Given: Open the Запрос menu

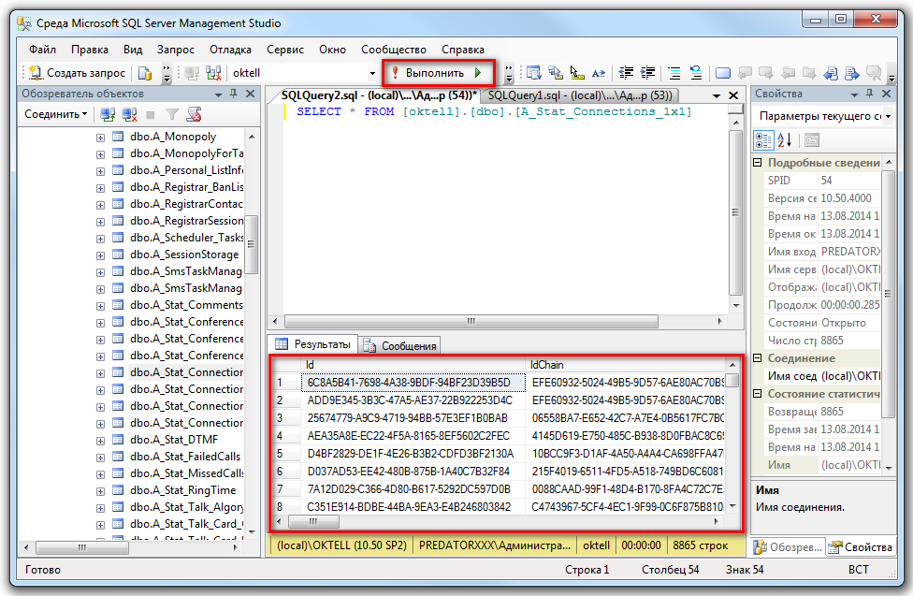Looking at the screenshot, I should (176, 49).
